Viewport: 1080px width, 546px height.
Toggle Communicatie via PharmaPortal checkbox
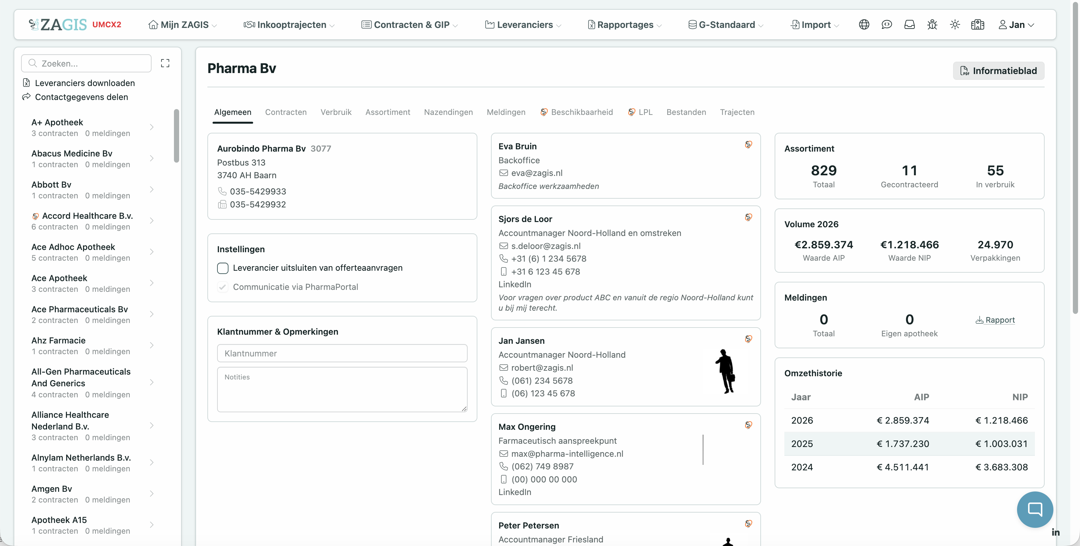pos(223,287)
